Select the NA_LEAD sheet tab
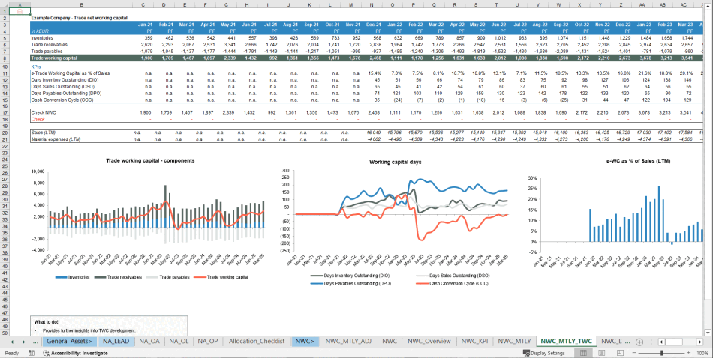Screen dimensions: 713x358 click(116, 341)
